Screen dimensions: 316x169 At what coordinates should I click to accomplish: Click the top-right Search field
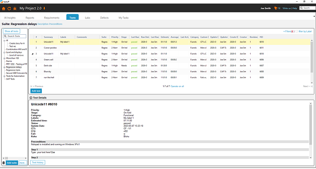(307, 8)
